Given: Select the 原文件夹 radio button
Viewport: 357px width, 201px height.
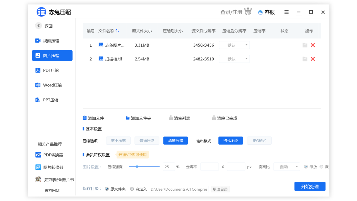Looking at the screenshot, I should 107,189.
